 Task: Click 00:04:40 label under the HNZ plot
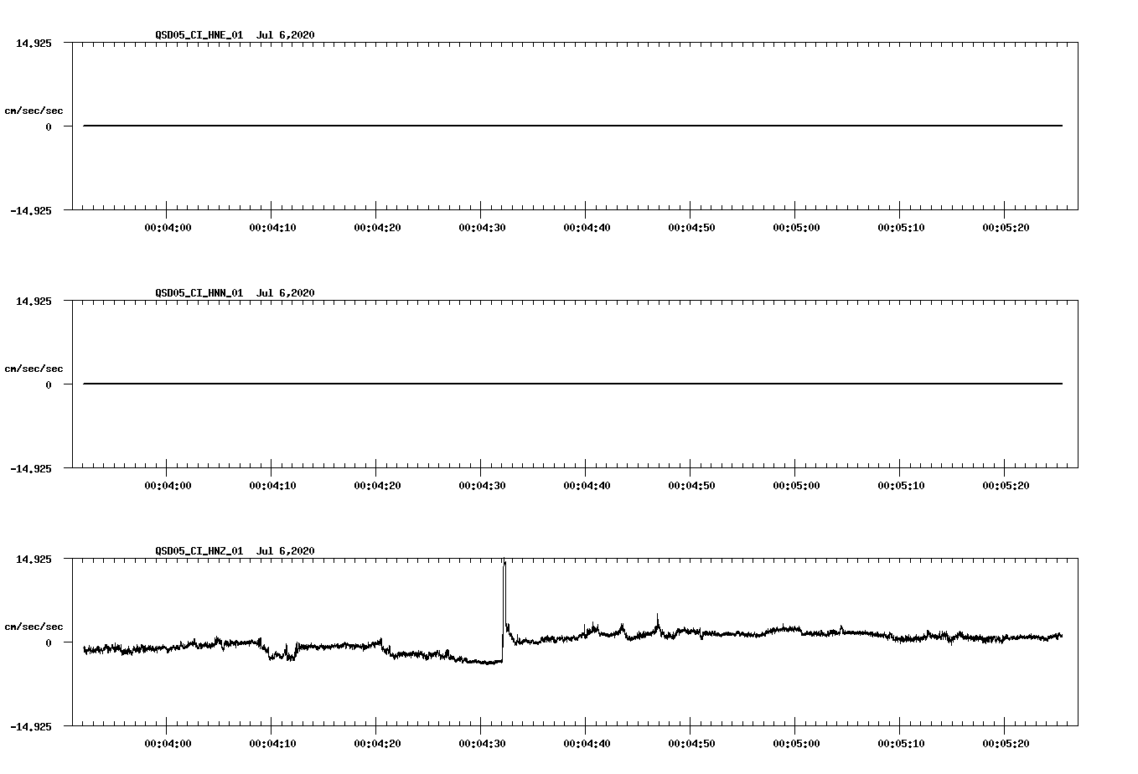587,743
